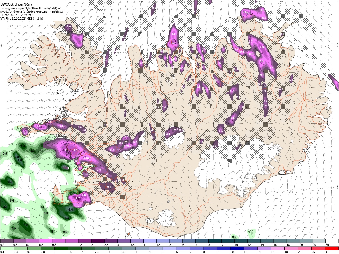Click the "VT: Fim. 10.10.2024 08Z" valid time

(x=16, y=19)
